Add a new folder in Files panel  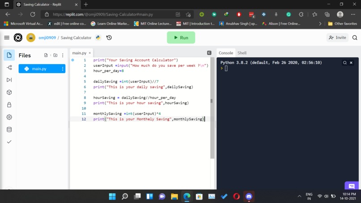tap(55, 55)
